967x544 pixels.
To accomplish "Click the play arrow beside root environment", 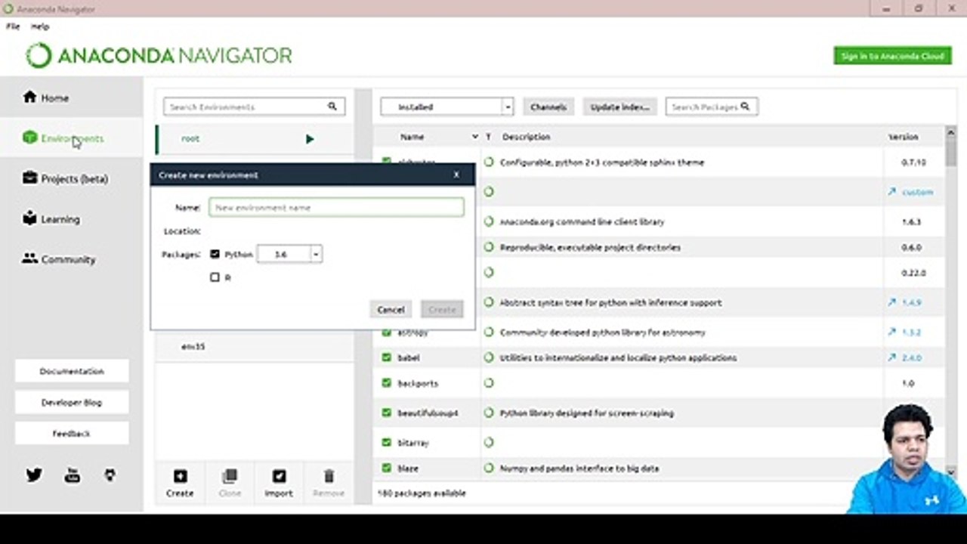I will click(x=310, y=139).
